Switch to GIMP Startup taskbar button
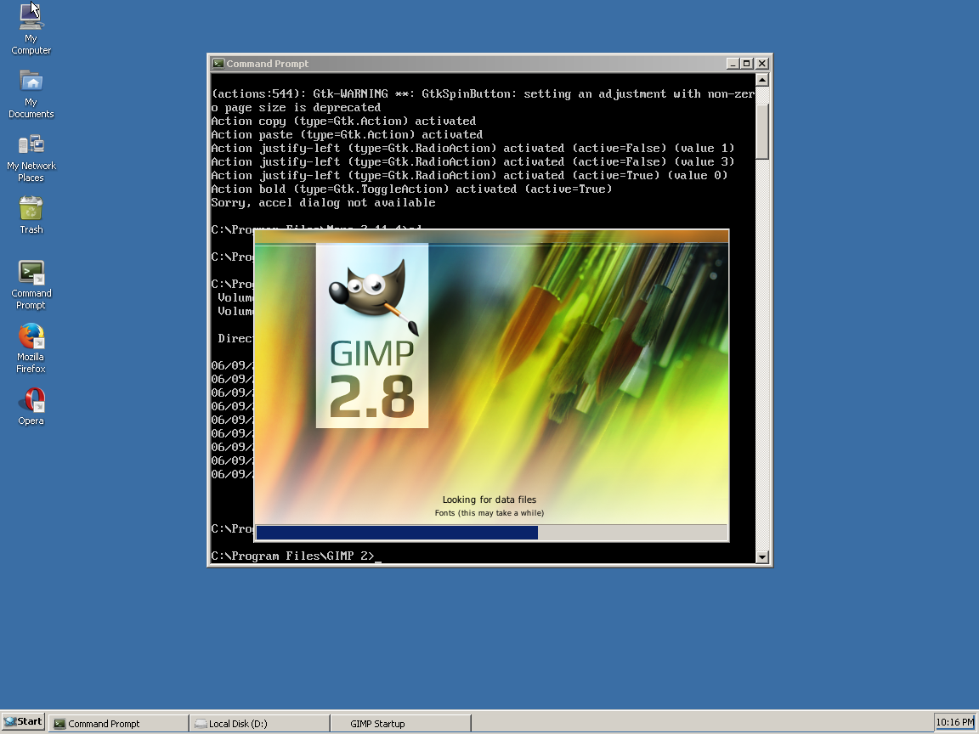Image resolution: width=979 pixels, height=734 pixels. click(x=401, y=724)
